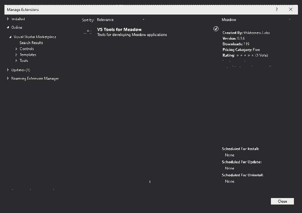Expand the Controls node arrow

click(x=17, y=49)
